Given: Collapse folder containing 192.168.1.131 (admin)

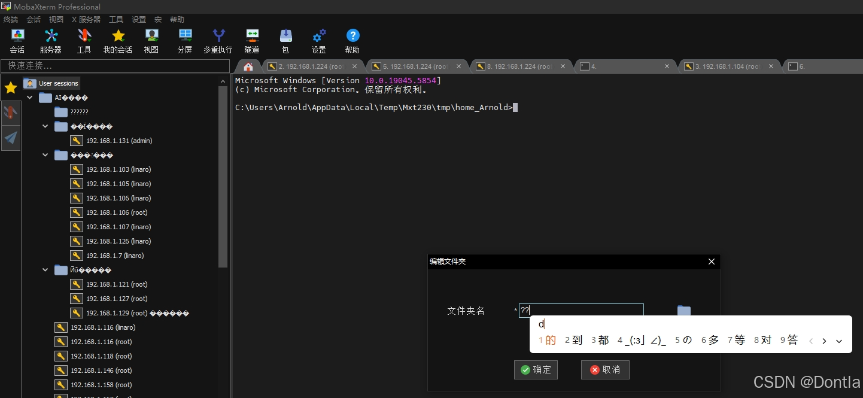Looking at the screenshot, I should coord(45,126).
